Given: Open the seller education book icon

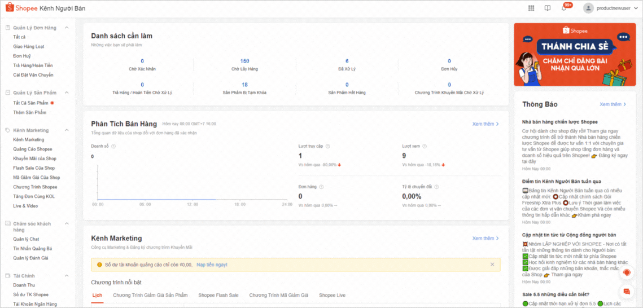Looking at the screenshot, I should point(547,8).
